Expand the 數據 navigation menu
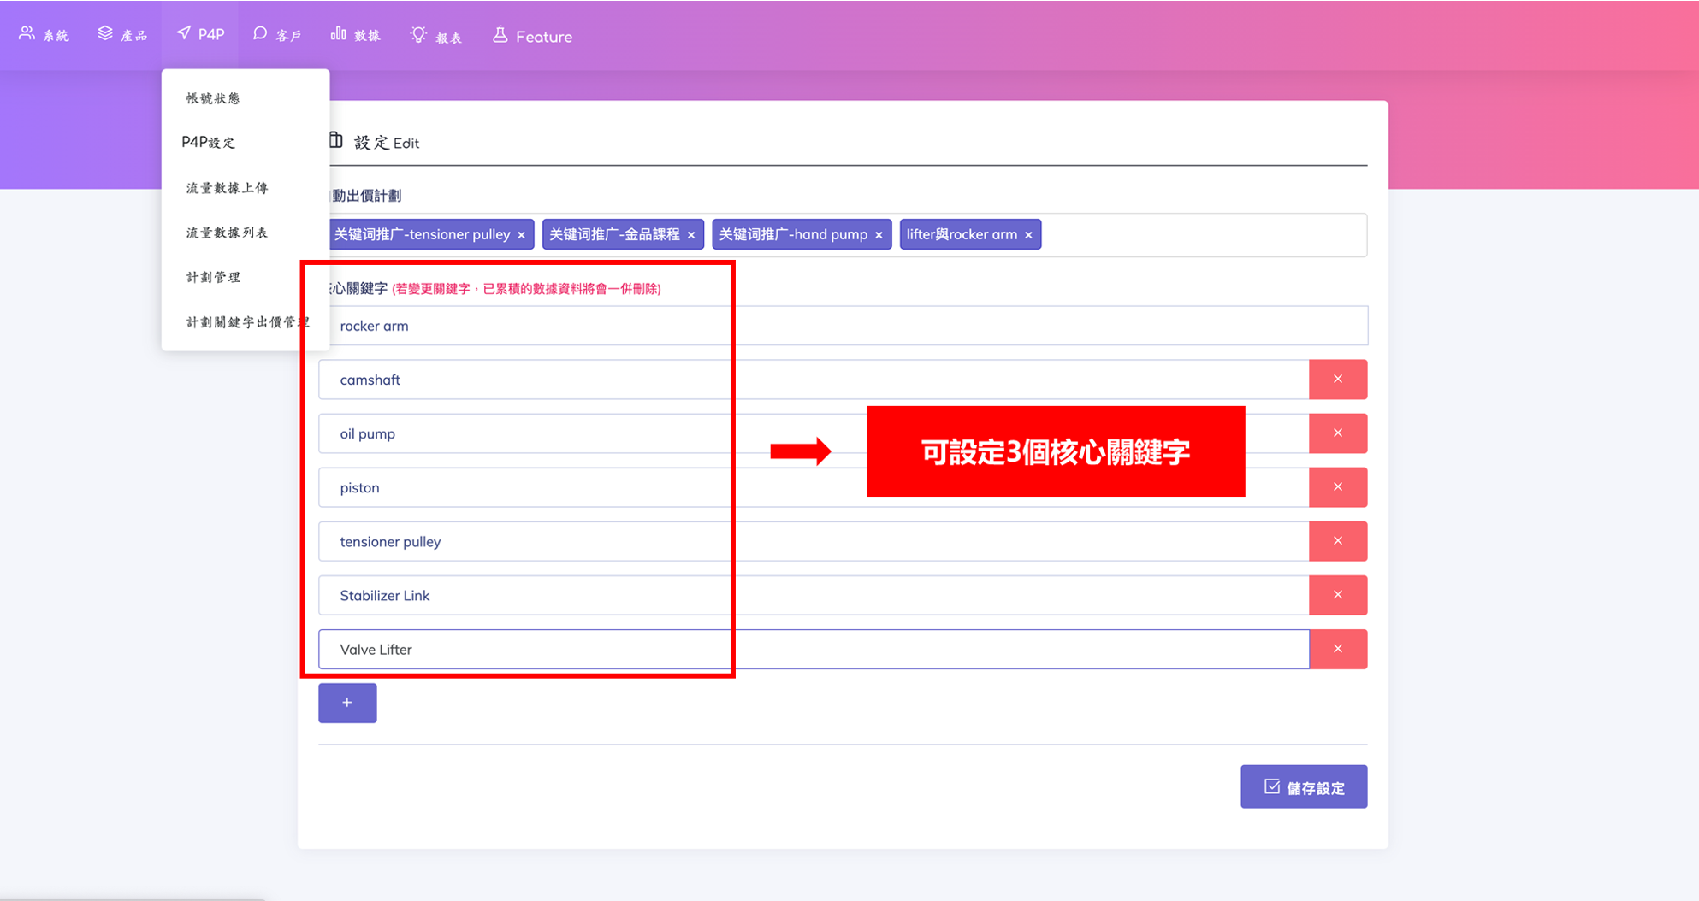Image resolution: width=1699 pixels, height=901 pixels. [355, 35]
